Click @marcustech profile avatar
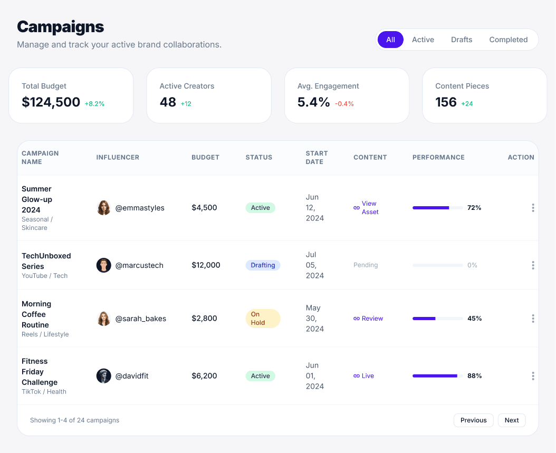The image size is (556, 453). pyautogui.click(x=103, y=265)
